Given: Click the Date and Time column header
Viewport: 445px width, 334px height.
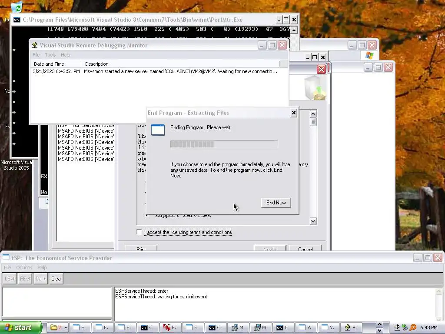Looking at the screenshot, I should tap(56, 64).
